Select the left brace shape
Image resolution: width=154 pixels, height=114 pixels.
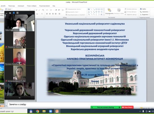click(x=96, y=14)
